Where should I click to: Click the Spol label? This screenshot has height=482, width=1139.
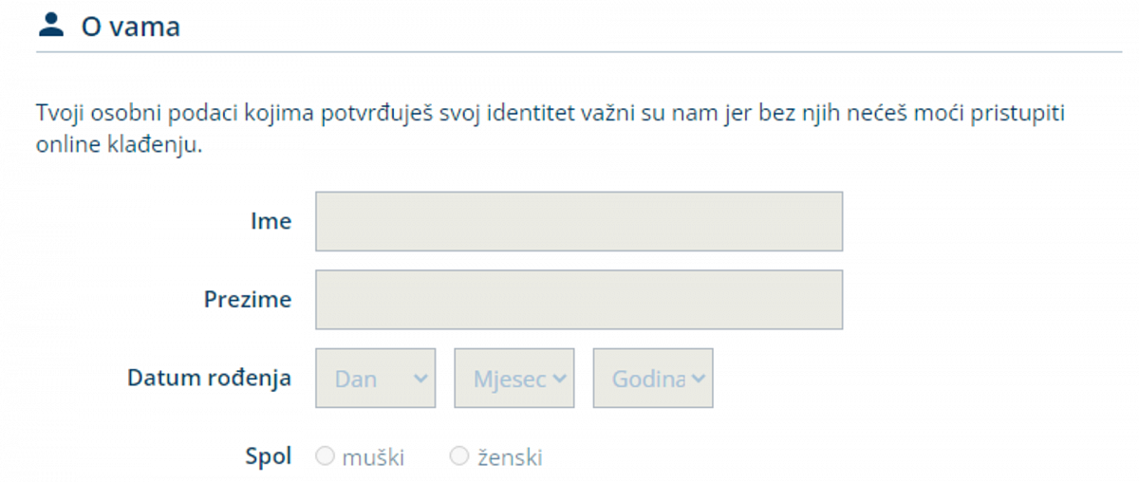pyautogui.click(x=267, y=456)
